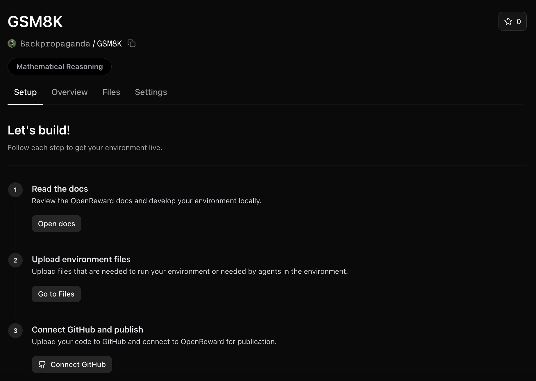Open the OpenReward docs

56,224
